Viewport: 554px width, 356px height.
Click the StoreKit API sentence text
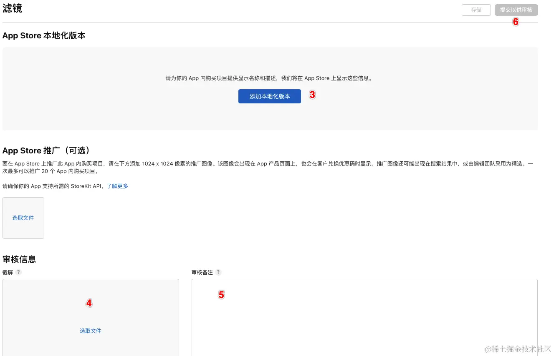(53, 186)
